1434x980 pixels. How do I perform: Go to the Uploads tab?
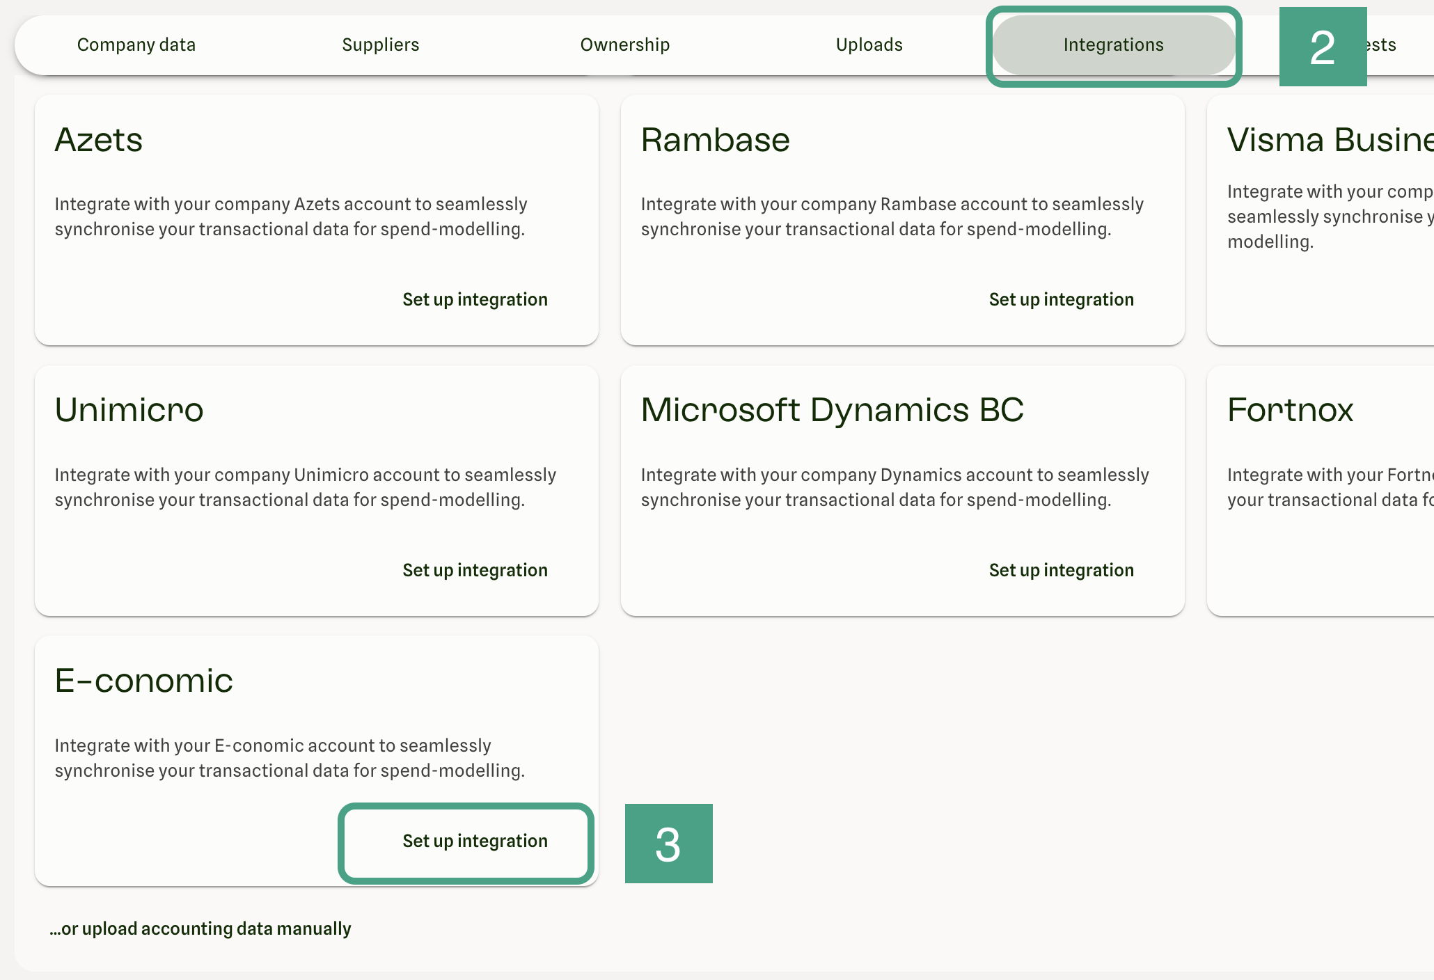tap(869, 45)
